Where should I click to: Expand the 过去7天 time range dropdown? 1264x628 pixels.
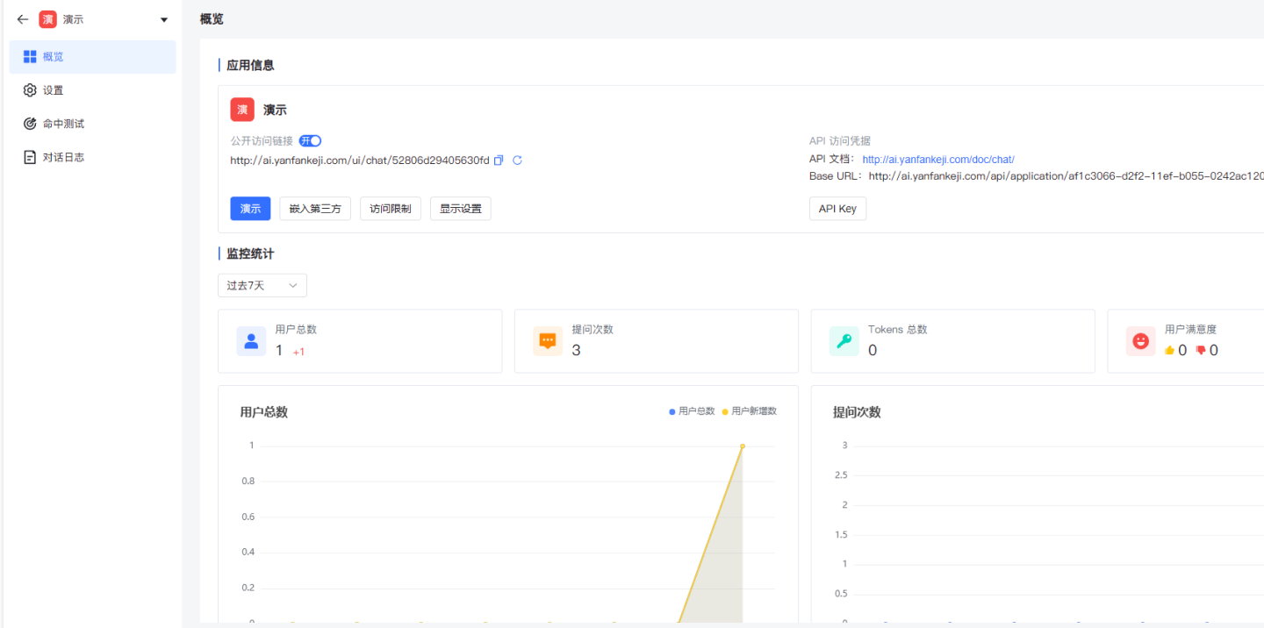pyautogui.click(x=262, y=285)
